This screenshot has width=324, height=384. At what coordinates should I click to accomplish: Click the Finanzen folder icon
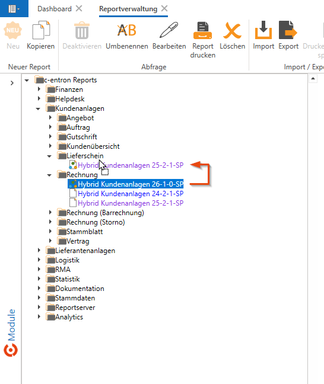[x=50, y=89]
